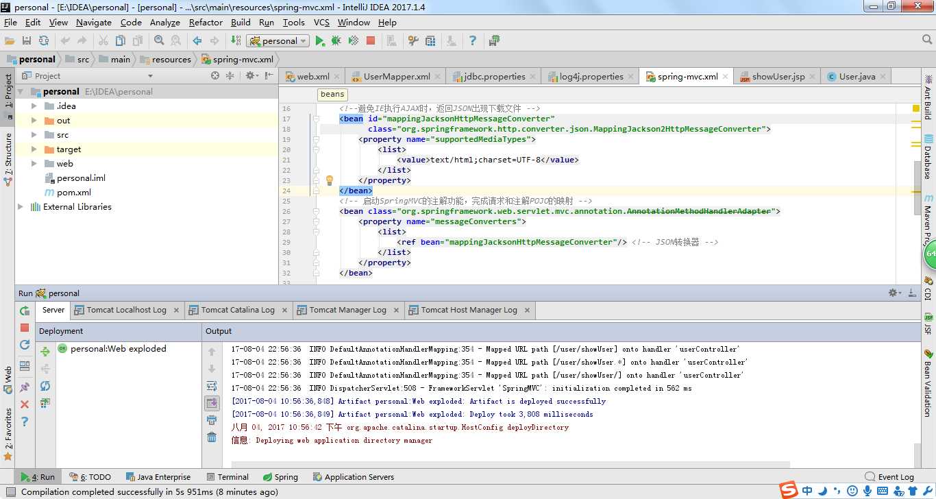
Task: Toggle restore layout icon in Run sidebar
Action: coord(25,366)
